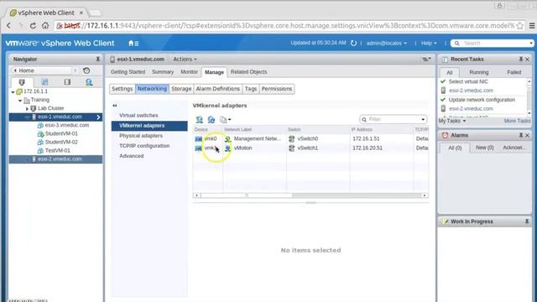Click the Alarms clock icon
The image size is (537, 302).
(x=445, y=135)
